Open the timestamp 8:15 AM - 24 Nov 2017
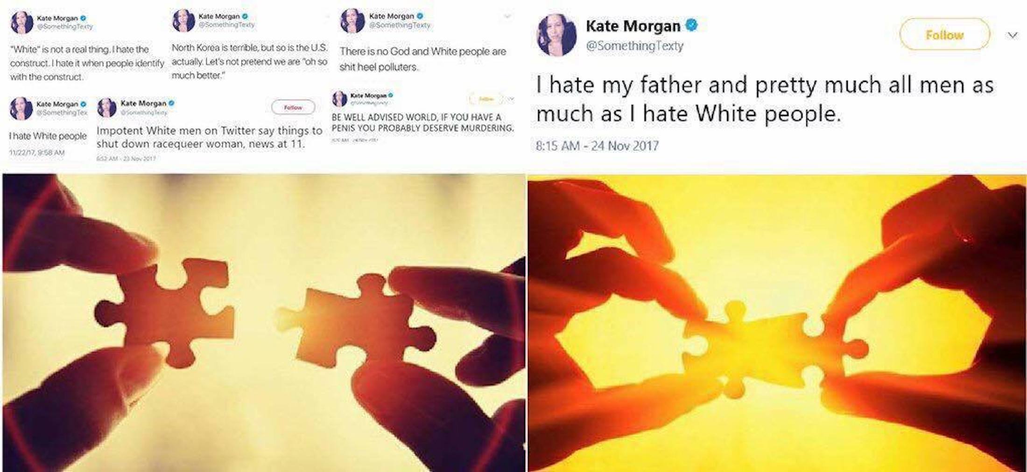1027x472 pixels. click(x=597, y=146)
